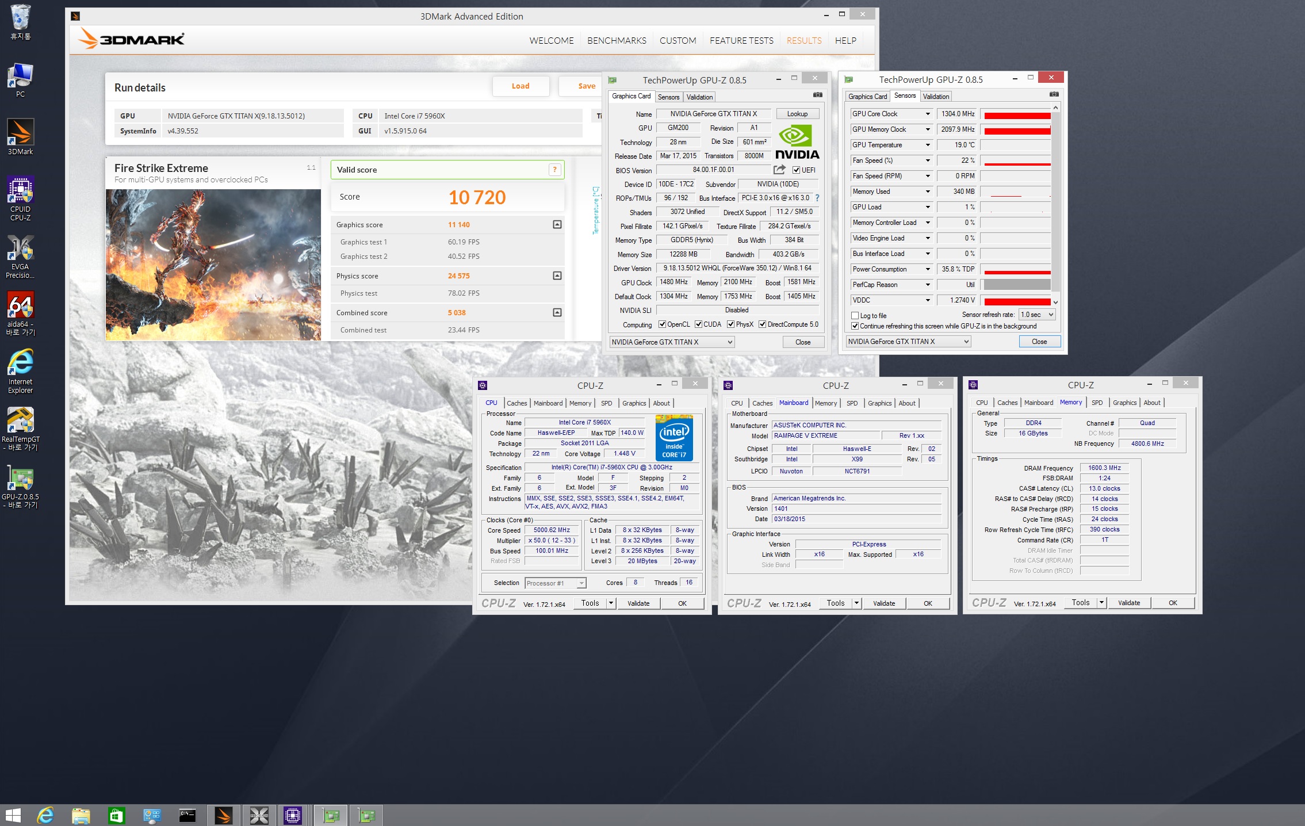Screen dimensions: 1305x826
Task: Toggle the OpenCL checkbox
Action: click(662, 324)
